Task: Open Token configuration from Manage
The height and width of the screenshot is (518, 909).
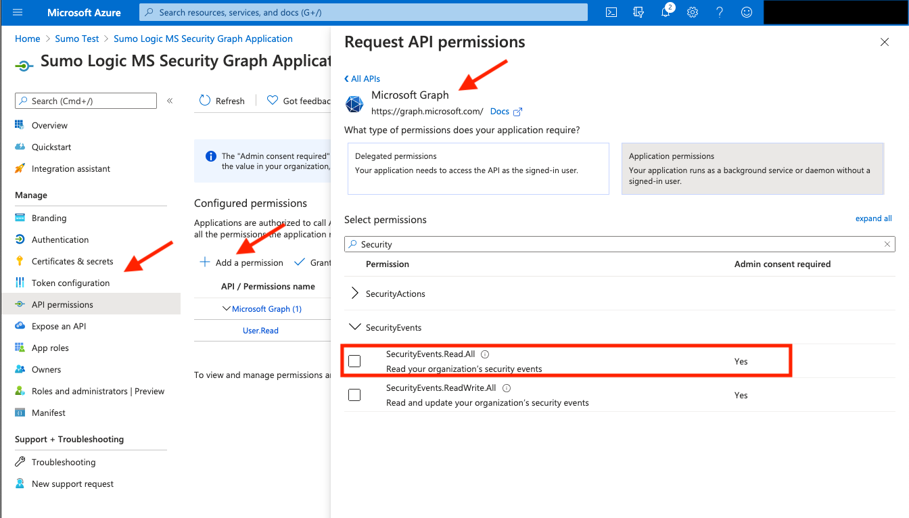Action: point(70,282)
